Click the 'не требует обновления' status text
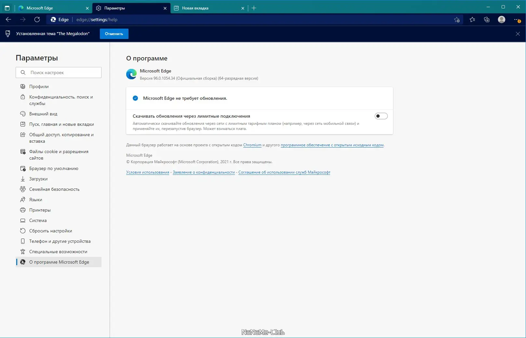The height and width of the screenshot is (338, 526). (185, 98)
